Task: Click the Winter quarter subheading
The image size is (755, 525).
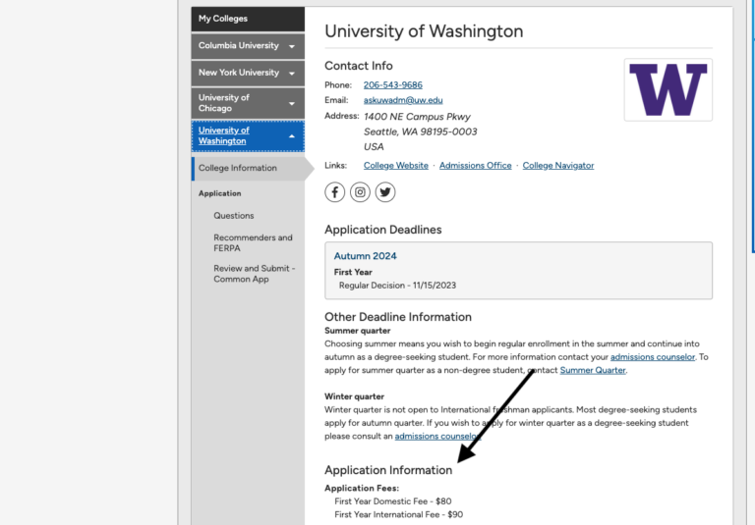Action: click(x=354, y=396)
